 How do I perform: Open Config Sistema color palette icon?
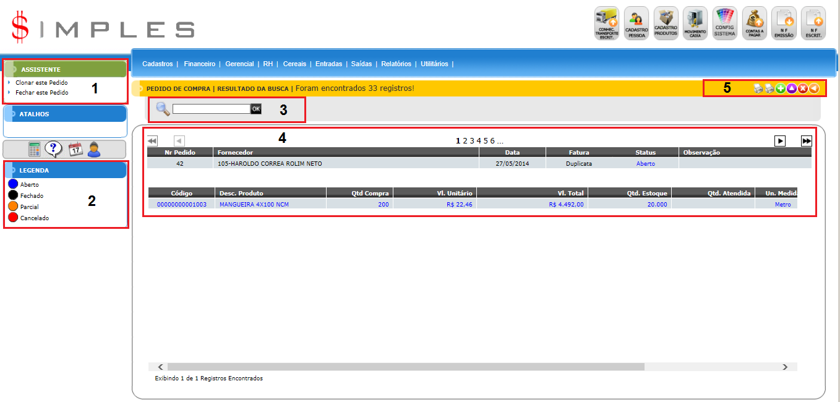pyautogui.click(x=725, y=24)
